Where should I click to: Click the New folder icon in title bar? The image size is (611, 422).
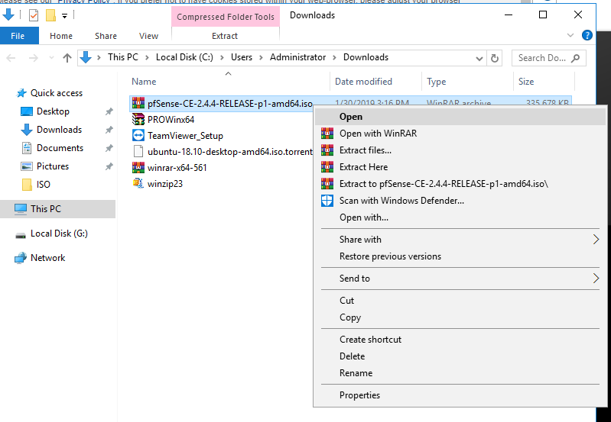point(50,15)
